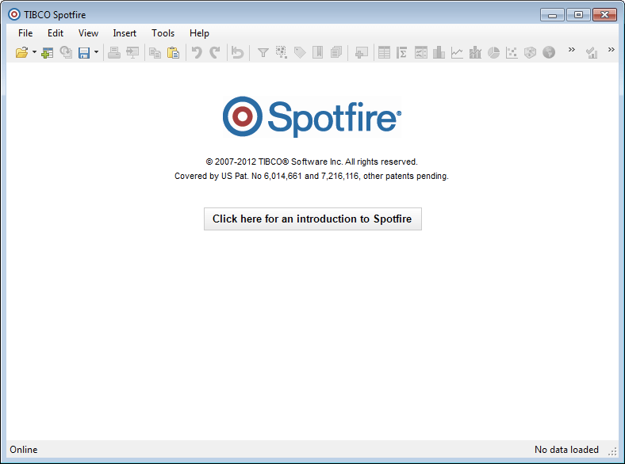Click the checkmark chart toolbar icon
The height and width of the screenshot is (464, 625).
592,52
